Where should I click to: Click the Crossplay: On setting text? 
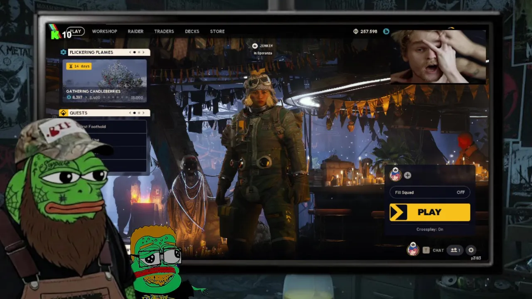pyautogui.click(x=430, y=229)
